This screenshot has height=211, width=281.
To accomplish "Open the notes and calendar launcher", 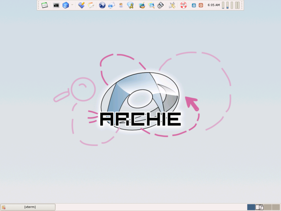I will coord(91,5).
